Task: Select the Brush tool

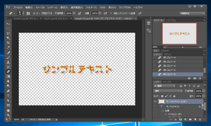Action: (8, 57)
